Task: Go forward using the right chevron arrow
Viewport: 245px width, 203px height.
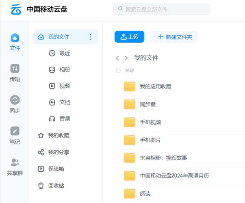Action: pyautogui.click(x=126, y=58)
